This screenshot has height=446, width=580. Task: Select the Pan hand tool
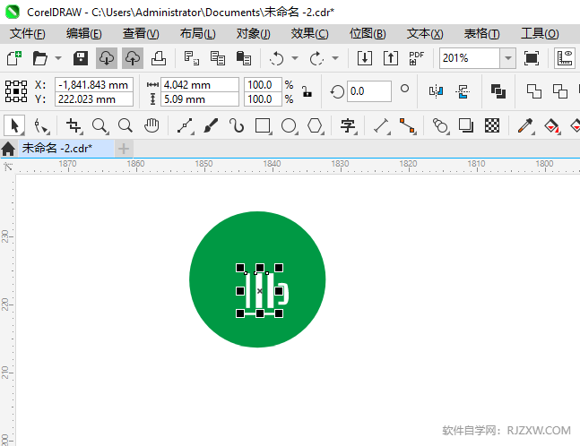(151, 125)
